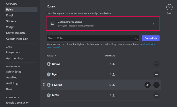Click the Octave role shield icon
This screenshot has width=177, height=107.
coord(49,64)
